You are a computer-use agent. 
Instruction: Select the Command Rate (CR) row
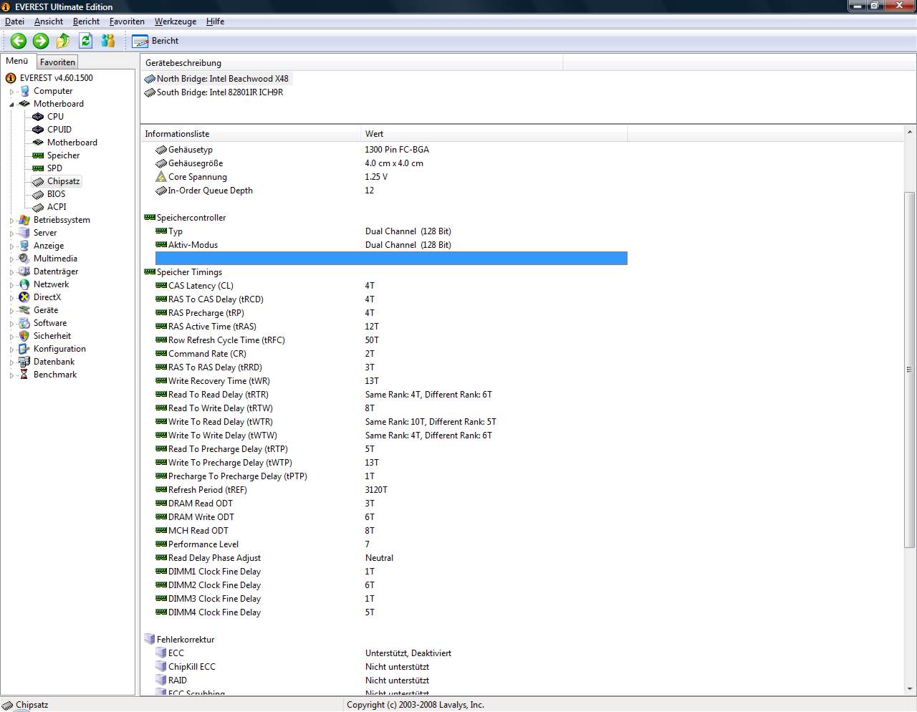click(x=391, y=354)
